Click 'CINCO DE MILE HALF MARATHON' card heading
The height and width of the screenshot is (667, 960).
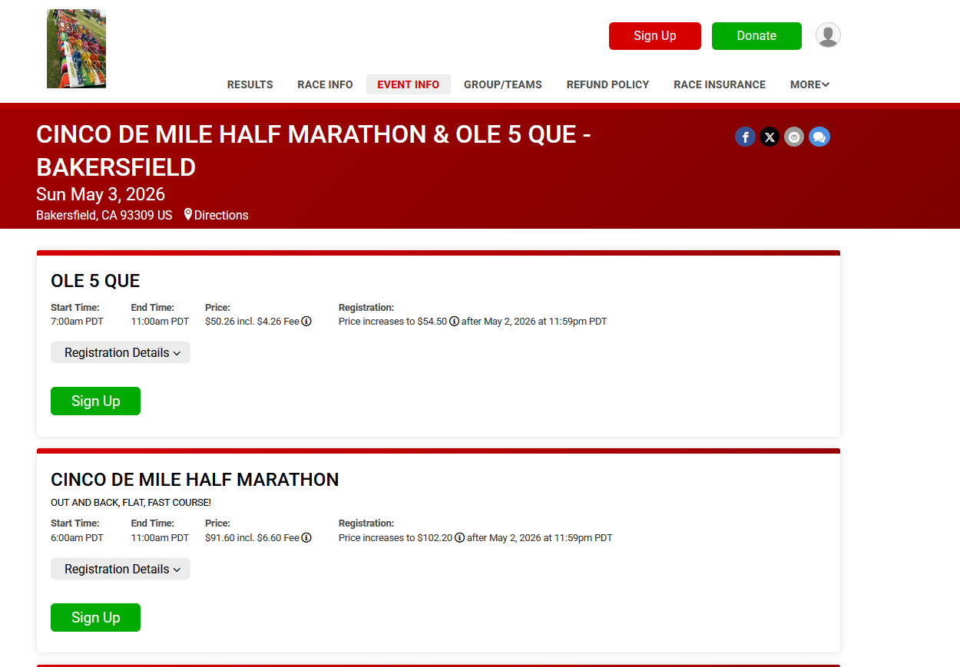point(195,480)
